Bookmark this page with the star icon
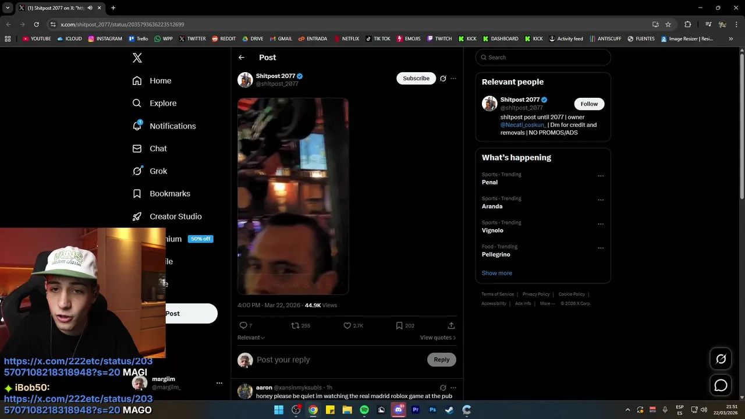 (x=668, y=24)
